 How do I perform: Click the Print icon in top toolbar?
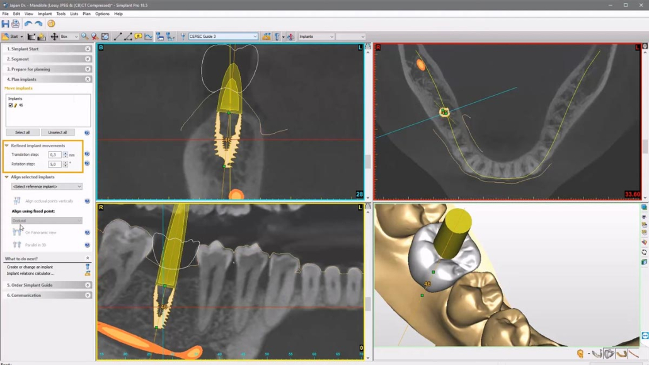16,24
